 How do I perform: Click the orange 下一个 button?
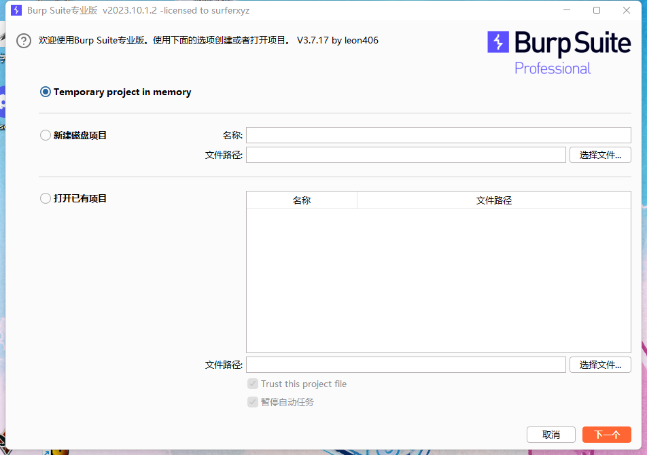606,435
